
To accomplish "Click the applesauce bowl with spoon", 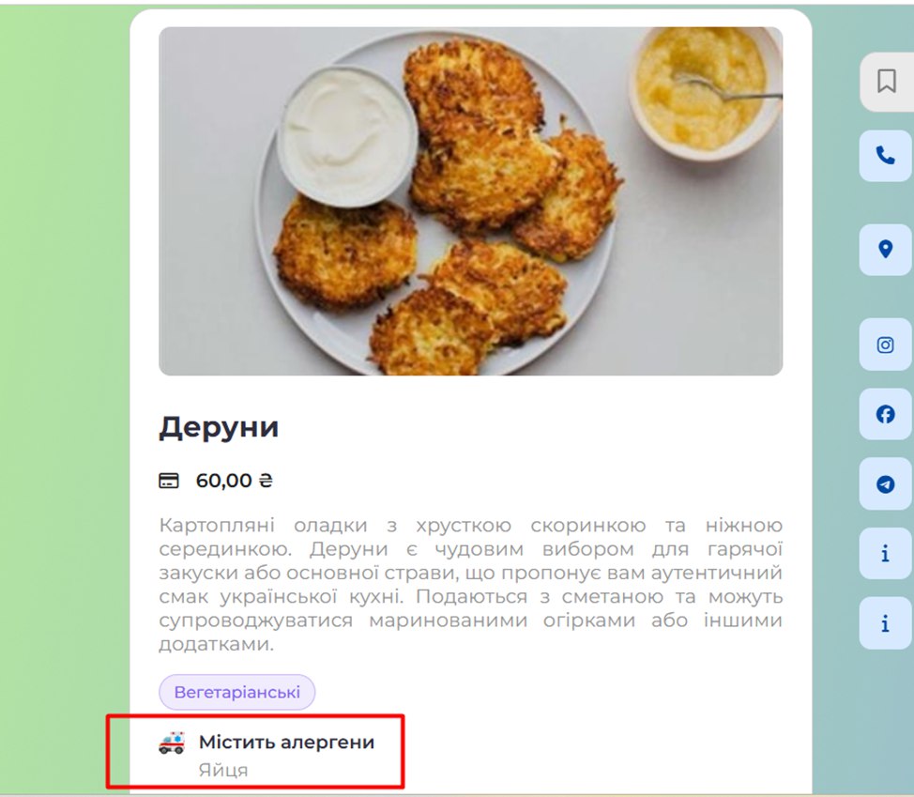I will point(703,93).
